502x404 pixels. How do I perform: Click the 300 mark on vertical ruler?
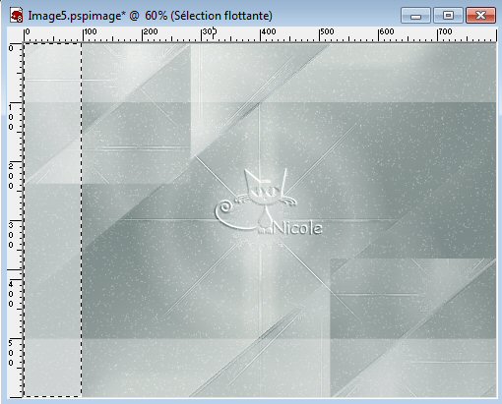[11, 235]
